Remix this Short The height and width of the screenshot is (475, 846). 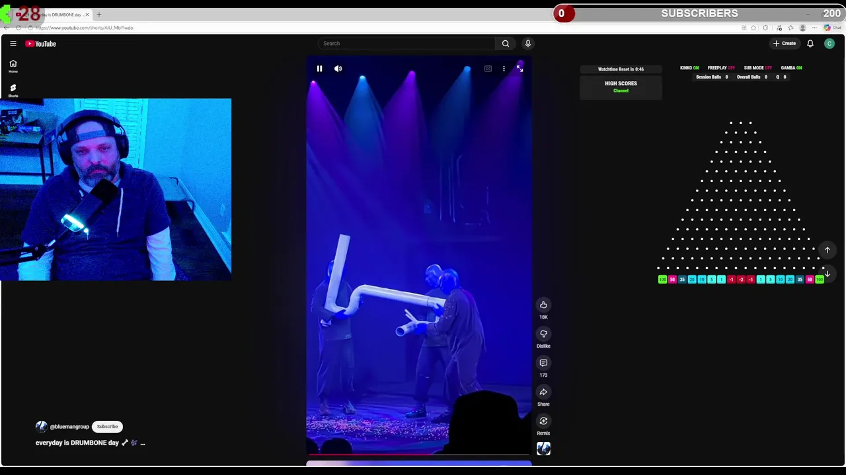click(543, 421)
